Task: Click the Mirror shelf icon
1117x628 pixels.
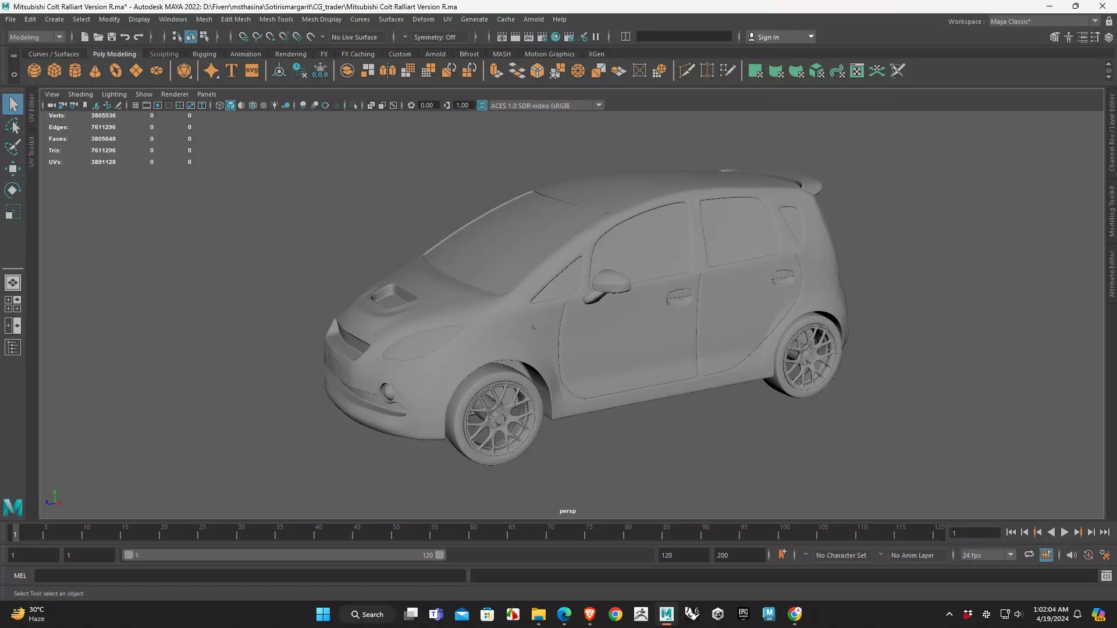Action: pos(387,71)
